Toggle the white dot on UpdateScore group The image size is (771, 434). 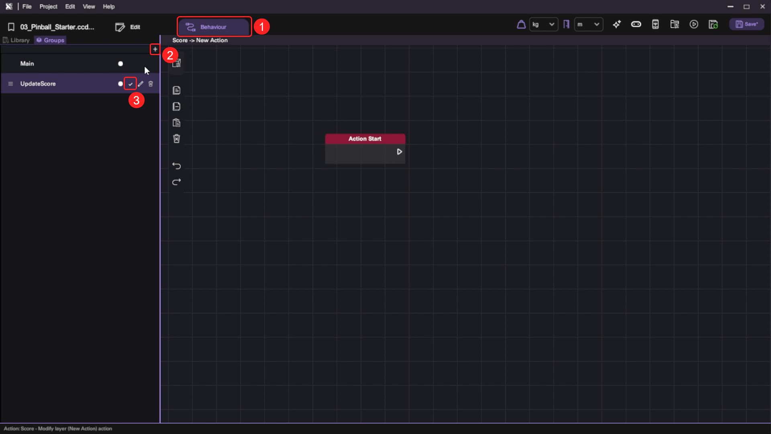pyautogui.click(x=120, y=84)
